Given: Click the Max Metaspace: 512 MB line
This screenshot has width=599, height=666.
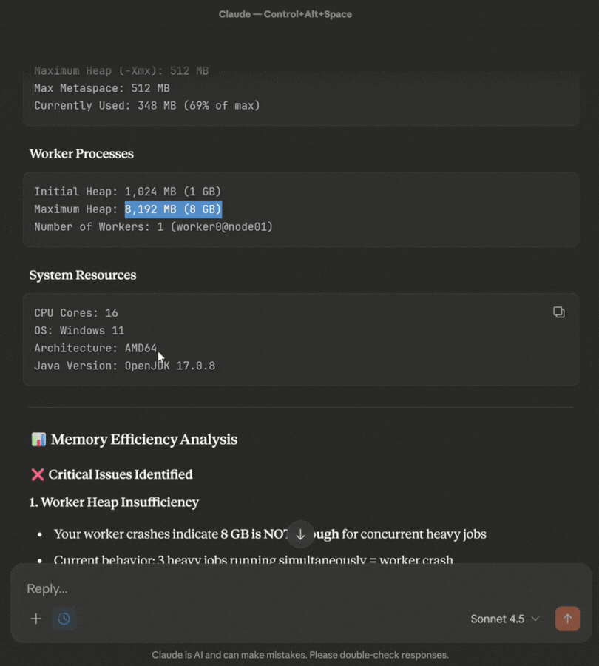Looking at the screenshot, I should point(101,88).
